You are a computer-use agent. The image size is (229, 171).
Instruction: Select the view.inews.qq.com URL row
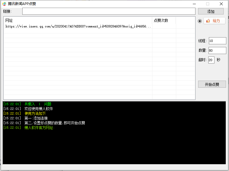pyautogui.click(x=99, y=26)
